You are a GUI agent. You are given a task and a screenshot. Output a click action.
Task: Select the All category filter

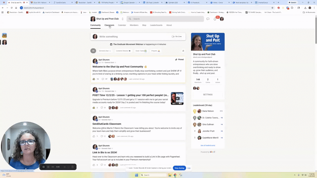click(x=93, y=51)
